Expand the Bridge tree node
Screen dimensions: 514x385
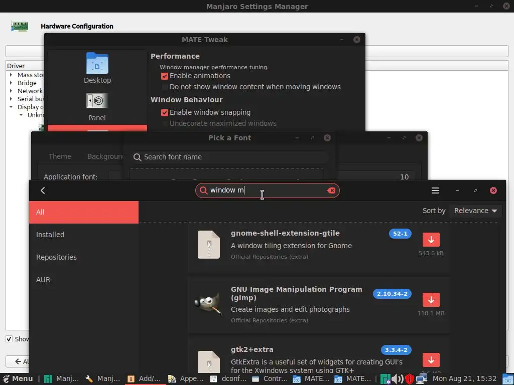(11, 83)
